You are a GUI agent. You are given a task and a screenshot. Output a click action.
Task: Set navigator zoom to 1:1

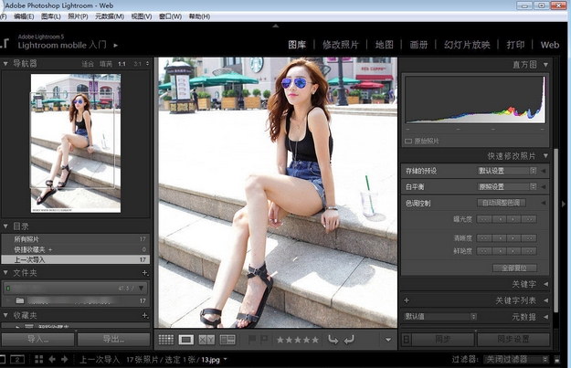coord(122,64)
